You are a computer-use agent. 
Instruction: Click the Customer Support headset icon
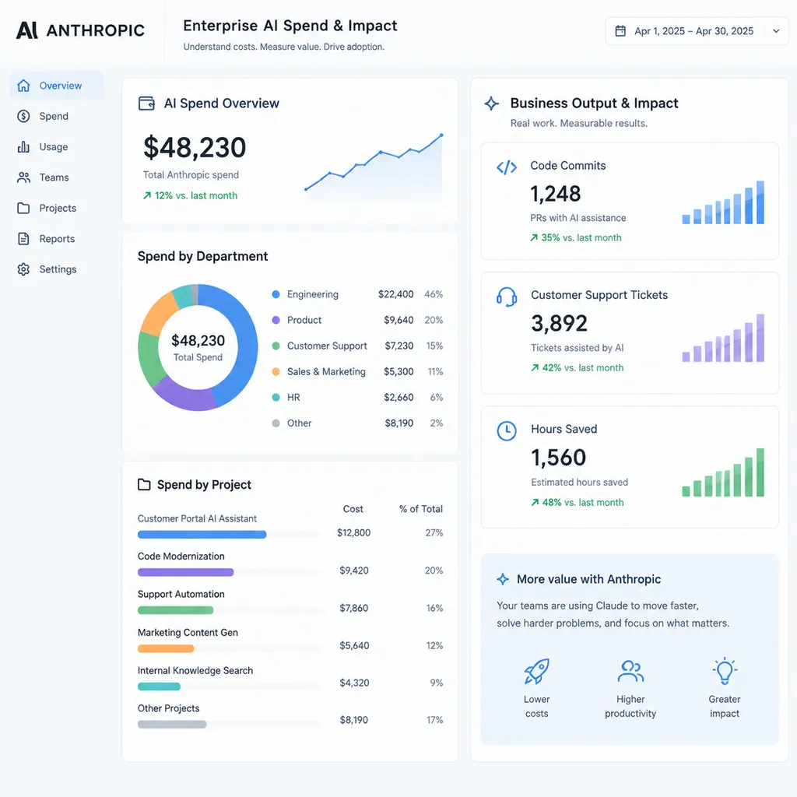507,297
